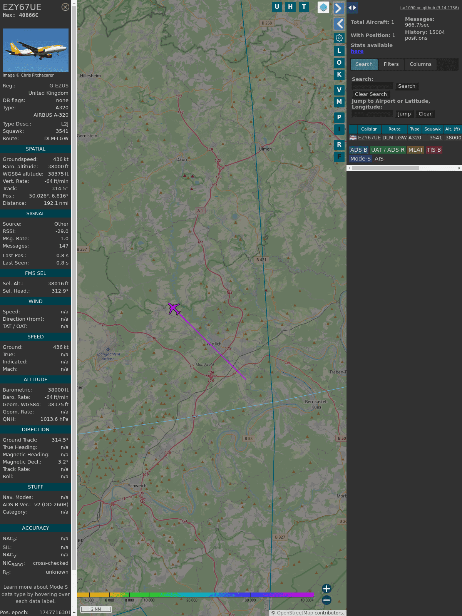Switch to the Filters tab
Image resolution: width=462 pixels, height=616 pixels.
tap(391, 64)
